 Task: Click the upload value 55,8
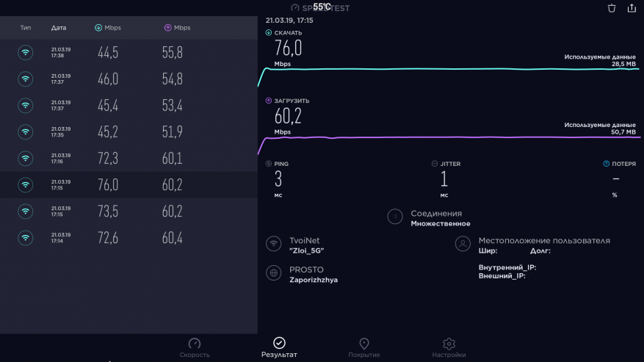pyautogui.click(x=172, y=53)
